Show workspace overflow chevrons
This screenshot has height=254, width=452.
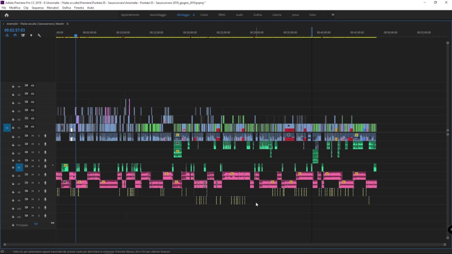point(333,15)
